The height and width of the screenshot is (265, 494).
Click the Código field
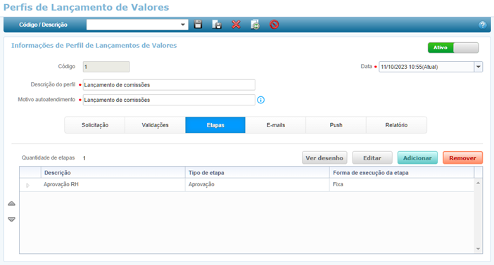(x=106, y=67)
